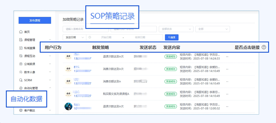Click the avatar in the 14:24:33 row

[x=68, y=56]
